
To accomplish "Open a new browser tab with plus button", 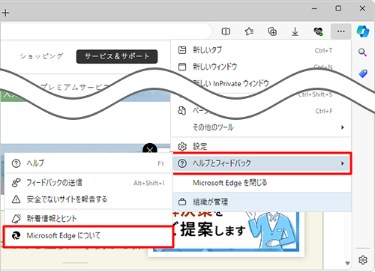I will point(5,13).
